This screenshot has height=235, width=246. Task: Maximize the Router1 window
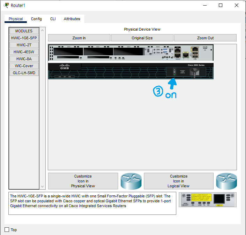221,5
